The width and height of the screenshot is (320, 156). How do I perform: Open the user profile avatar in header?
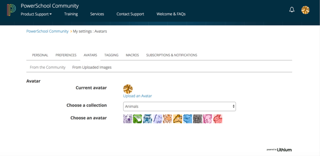tap(305, 10)
